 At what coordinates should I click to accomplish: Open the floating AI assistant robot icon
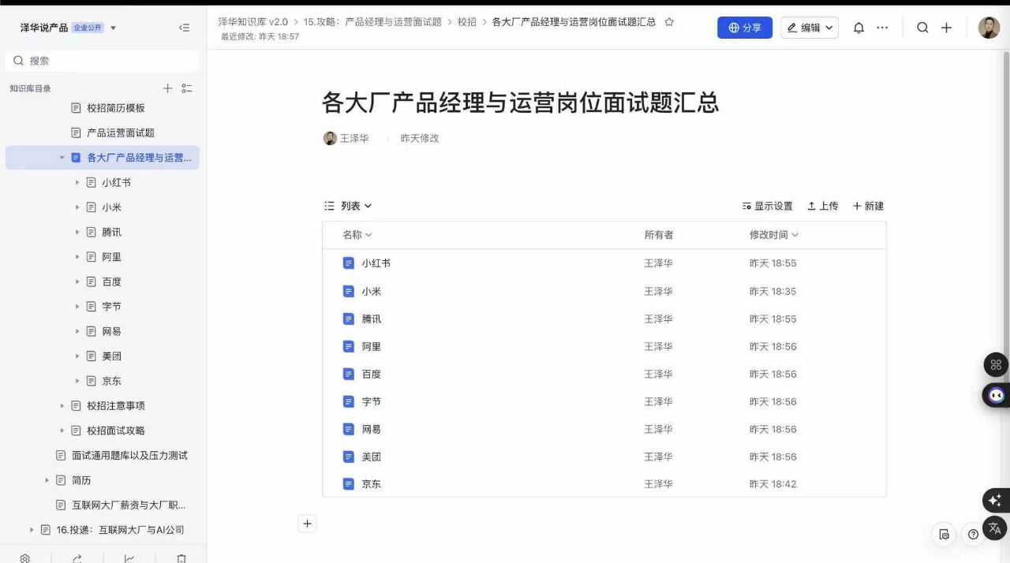click(996, 395)
